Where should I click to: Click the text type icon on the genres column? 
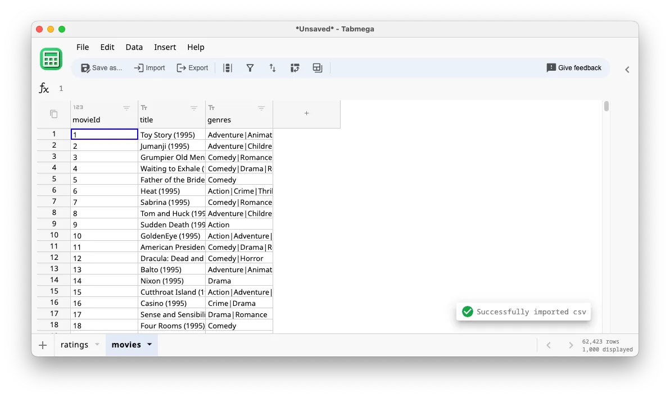(x=211, y=107)
